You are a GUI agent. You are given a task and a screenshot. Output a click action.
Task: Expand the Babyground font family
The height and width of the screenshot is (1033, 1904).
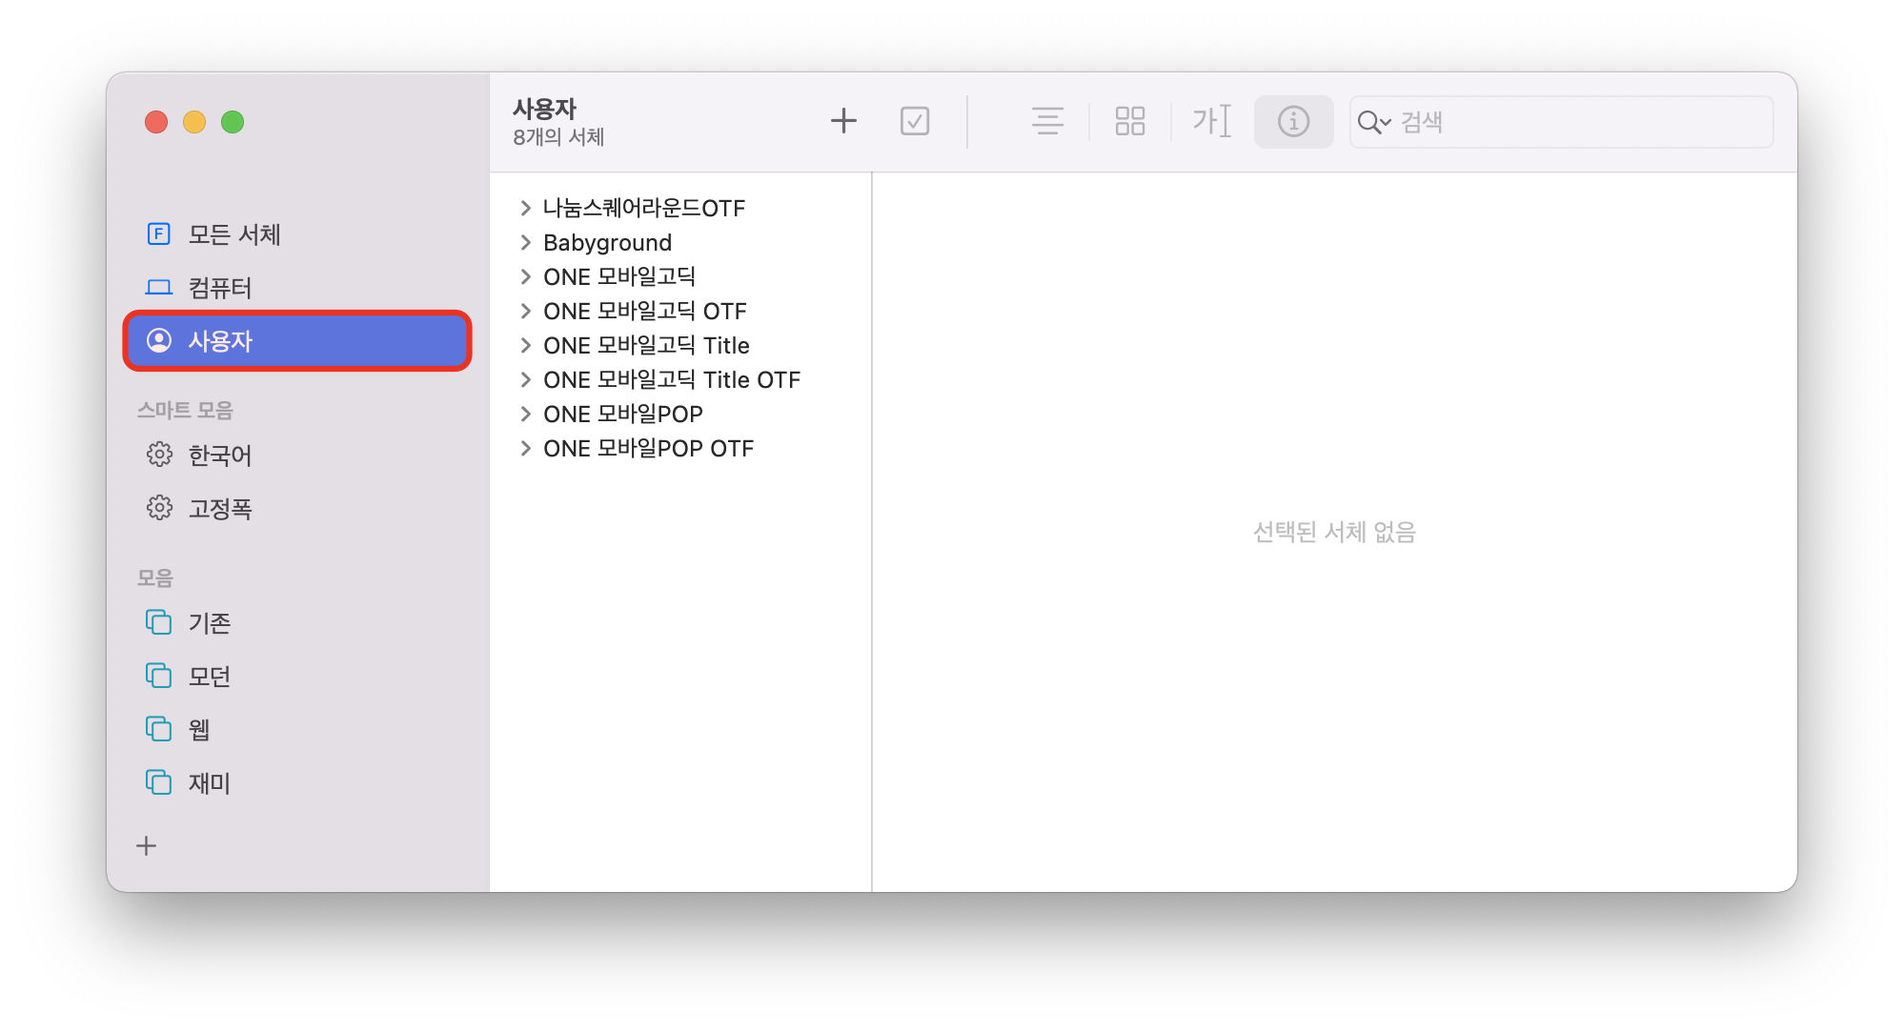pos(525,243)
